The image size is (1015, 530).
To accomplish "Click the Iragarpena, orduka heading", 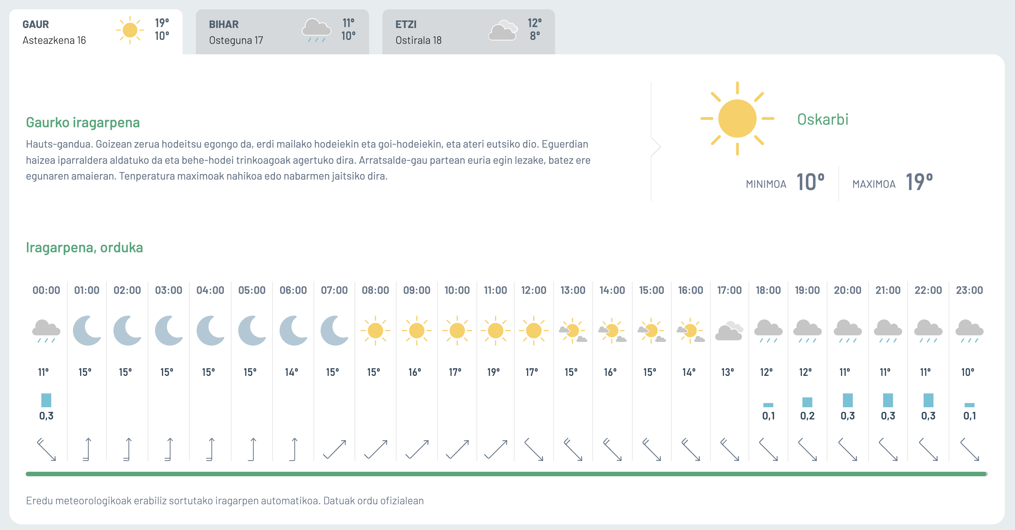I will pos(84,248).
